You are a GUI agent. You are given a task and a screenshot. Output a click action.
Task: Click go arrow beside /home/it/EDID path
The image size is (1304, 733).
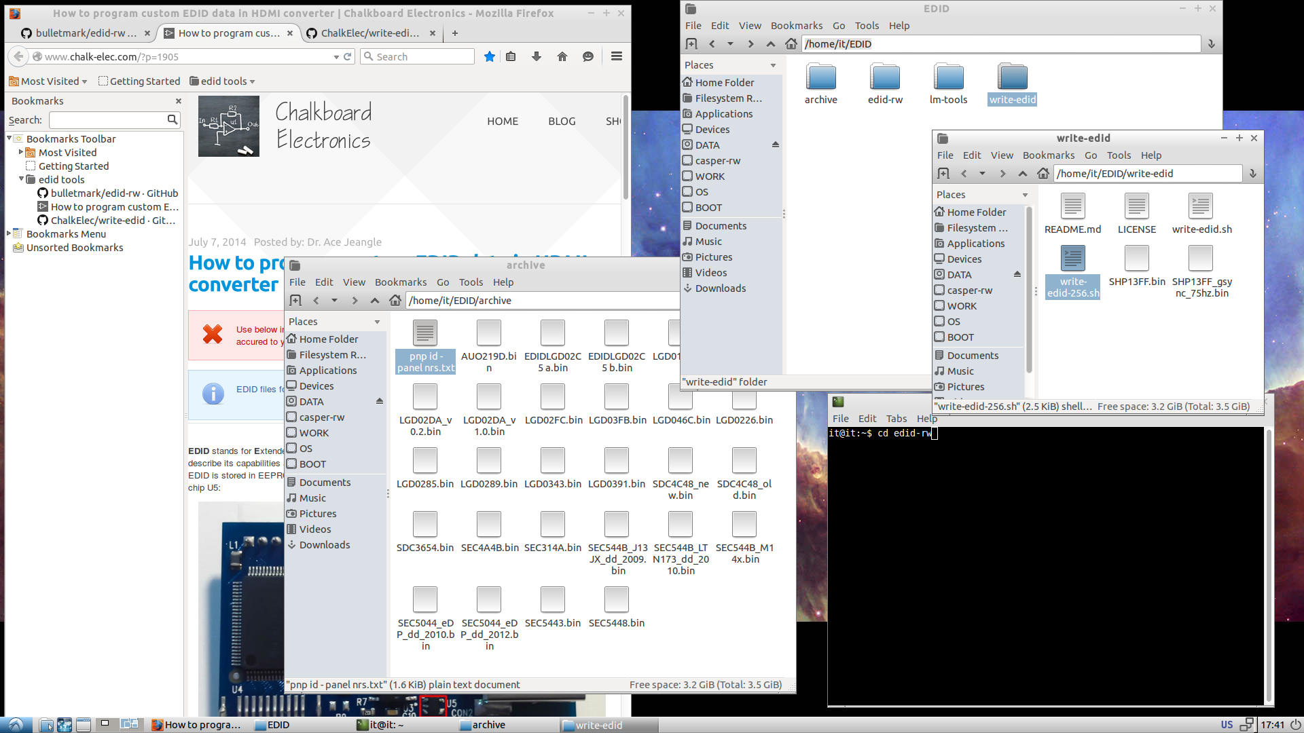tap(1211, 44)
